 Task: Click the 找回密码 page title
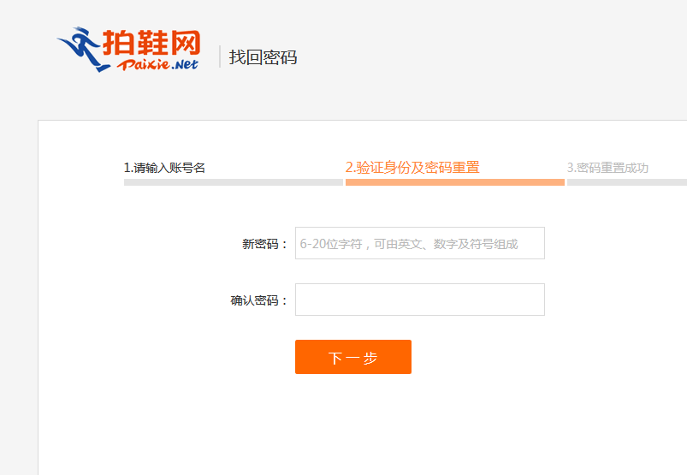coord(263,57)
